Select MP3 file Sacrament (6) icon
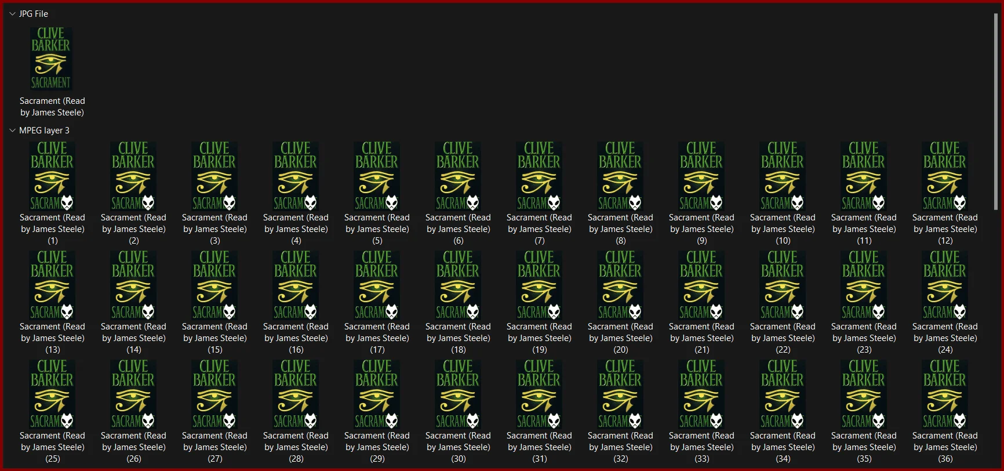 (x=458, y=176)
